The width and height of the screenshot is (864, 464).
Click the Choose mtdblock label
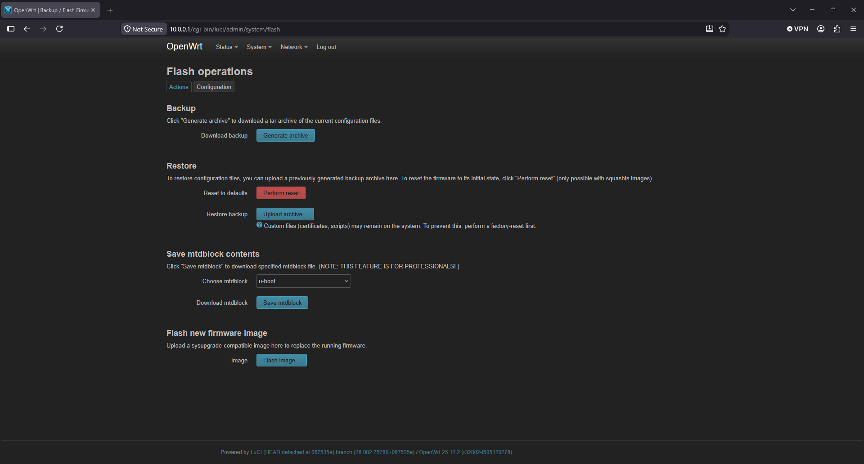pos(225,281)
